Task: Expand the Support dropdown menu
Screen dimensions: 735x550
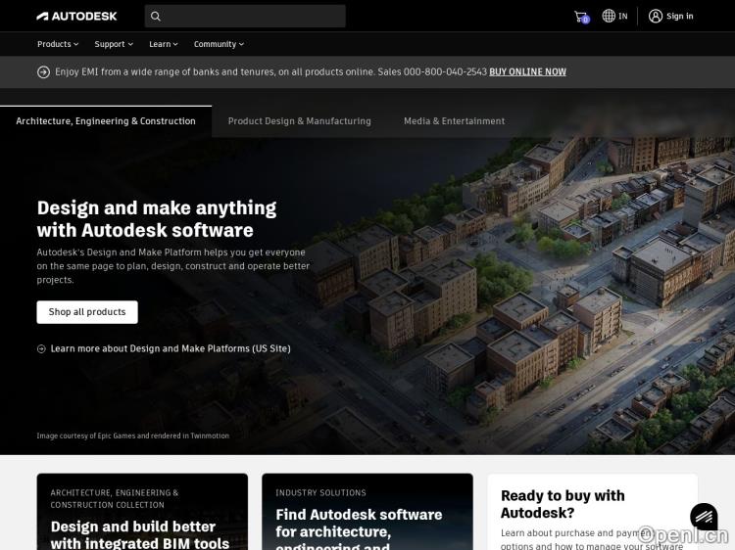Action: coord(114,44)
